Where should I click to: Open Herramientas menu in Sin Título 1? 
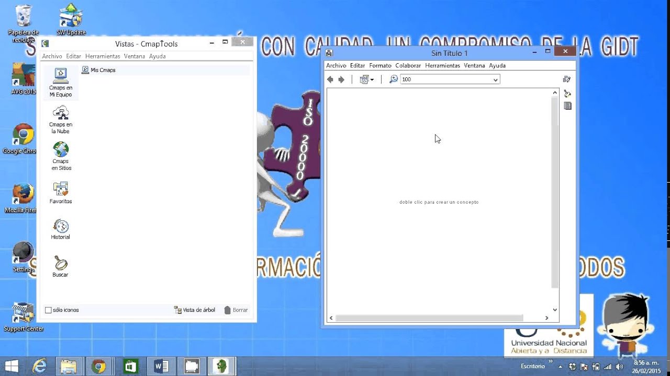pyautogui.click(x=442, y=66)
